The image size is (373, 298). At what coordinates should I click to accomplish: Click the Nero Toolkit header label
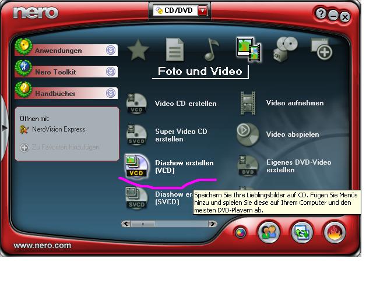point(55,72)
